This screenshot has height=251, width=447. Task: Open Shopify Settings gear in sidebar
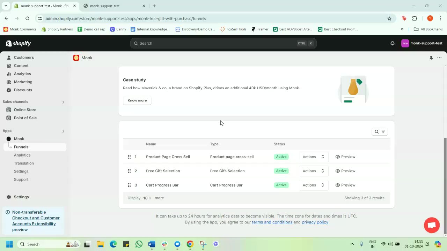(9, 197)
